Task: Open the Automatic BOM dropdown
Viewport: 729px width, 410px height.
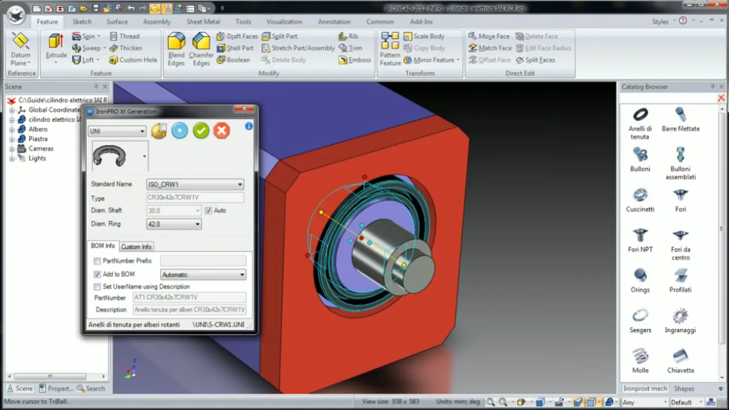Action: (203, 274)
